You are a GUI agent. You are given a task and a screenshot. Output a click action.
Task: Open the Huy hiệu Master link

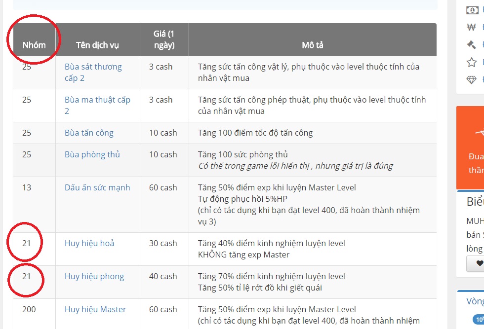tap(95, 309)
